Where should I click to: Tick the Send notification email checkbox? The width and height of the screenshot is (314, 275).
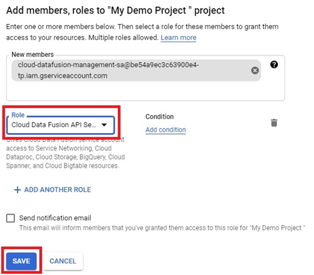(x=10, y=218)
